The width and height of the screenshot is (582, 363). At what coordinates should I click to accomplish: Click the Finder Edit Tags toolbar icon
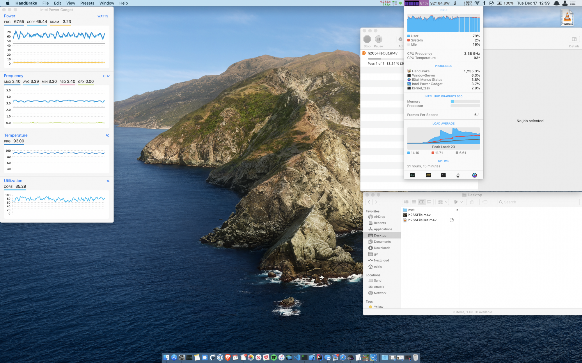485,202
